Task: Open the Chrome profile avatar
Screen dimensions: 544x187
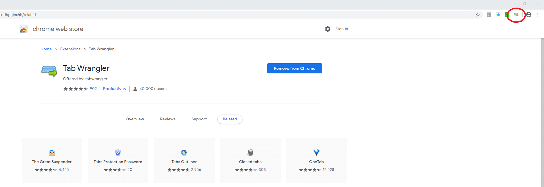Action: click(x=529, y=15)
